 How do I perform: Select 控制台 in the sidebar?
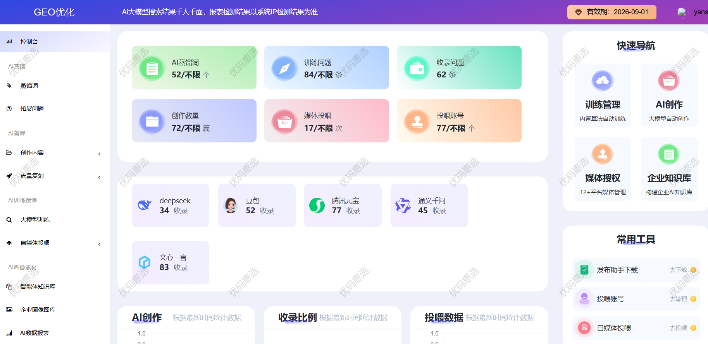[29, 42]
